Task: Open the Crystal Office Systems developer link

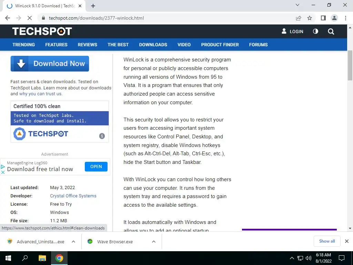Action: [73, 196]
